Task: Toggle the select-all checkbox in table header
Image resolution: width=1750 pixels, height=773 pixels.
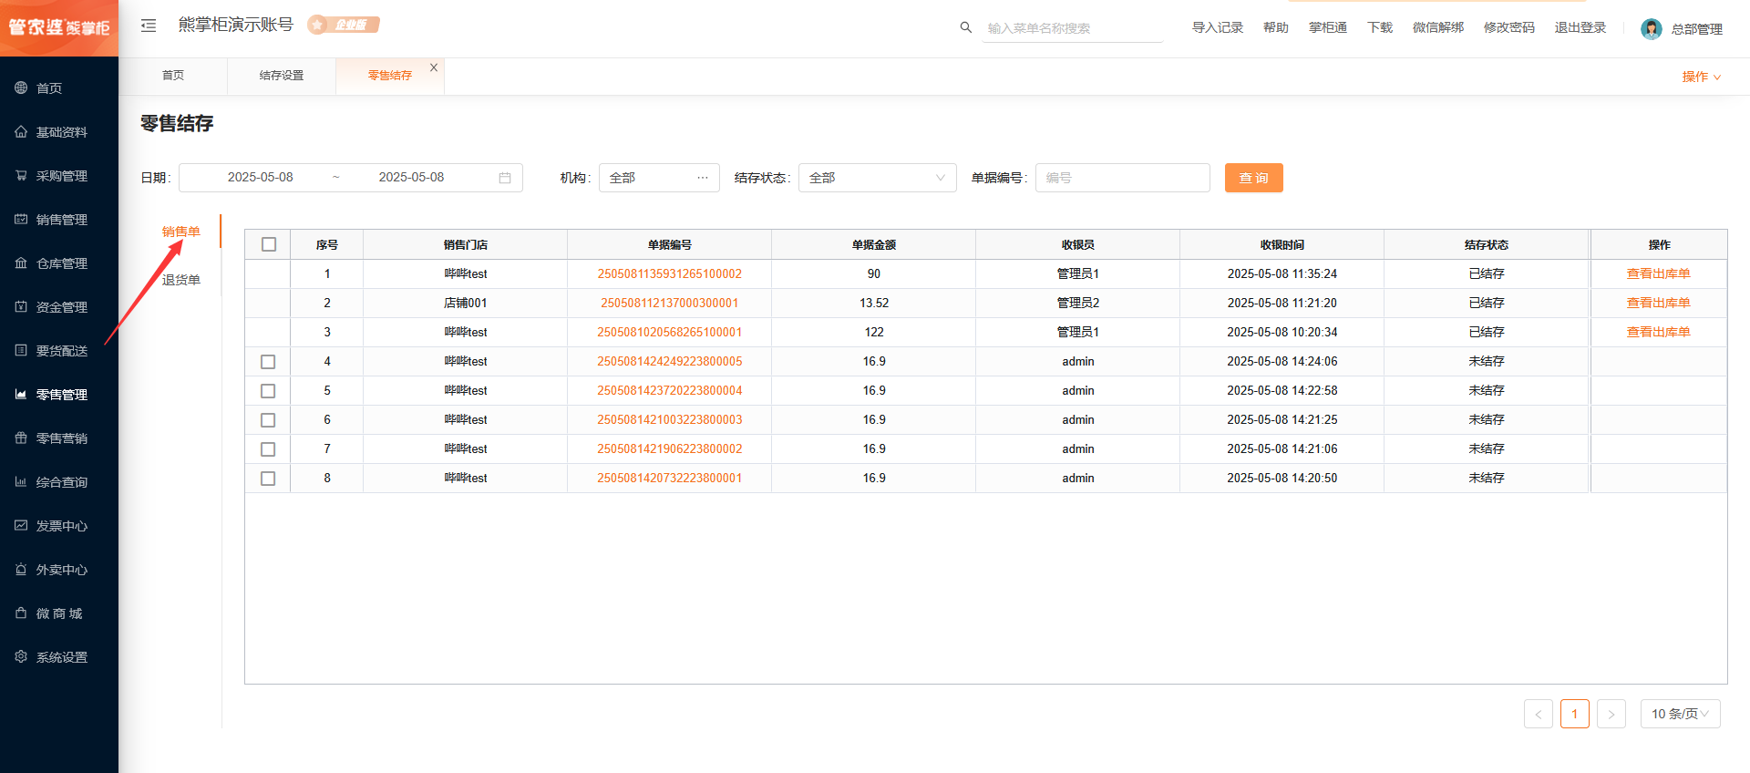Action: tap(268, 244)
